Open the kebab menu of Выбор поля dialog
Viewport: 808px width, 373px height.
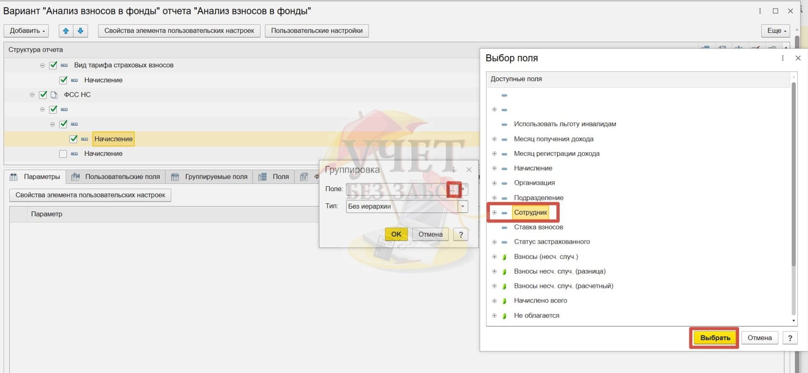(x=783, y=58)
